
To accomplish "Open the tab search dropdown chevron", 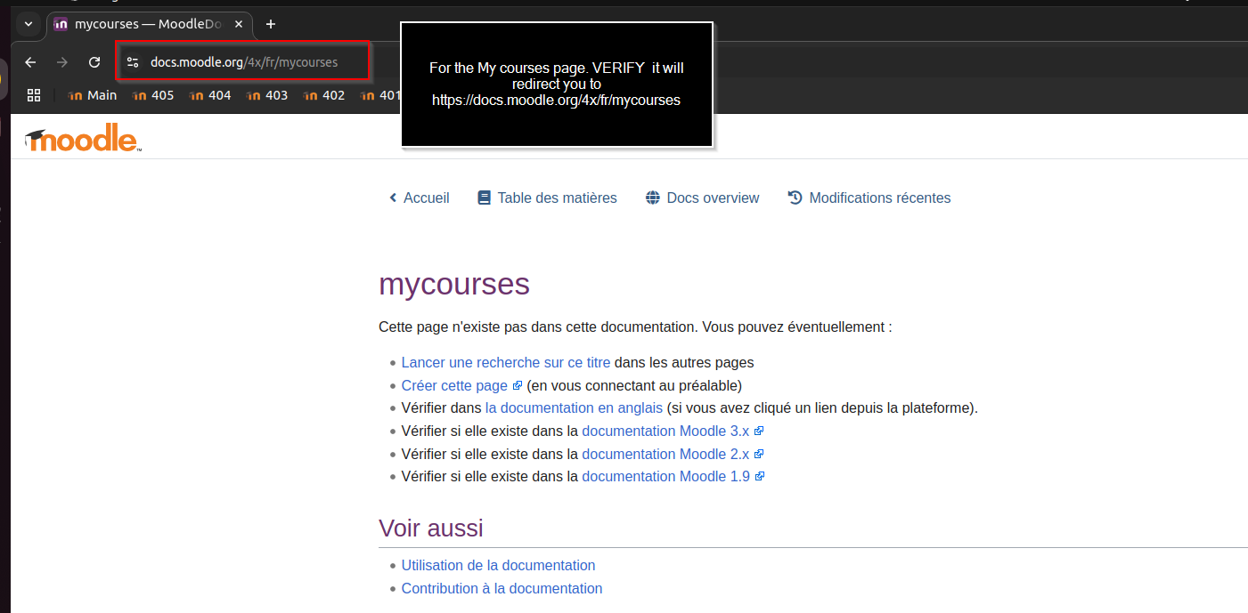I will pyautogui.click(x=28, y=24).
